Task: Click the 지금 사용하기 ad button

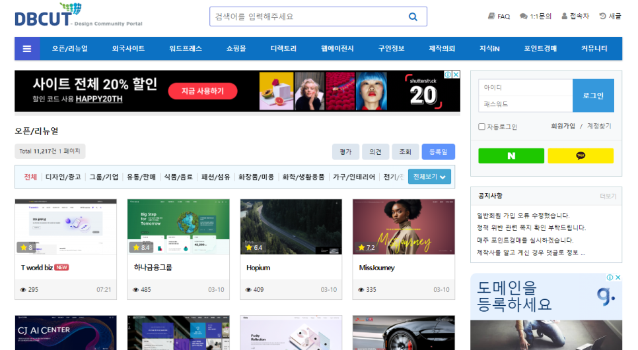Action: [203, 91]
